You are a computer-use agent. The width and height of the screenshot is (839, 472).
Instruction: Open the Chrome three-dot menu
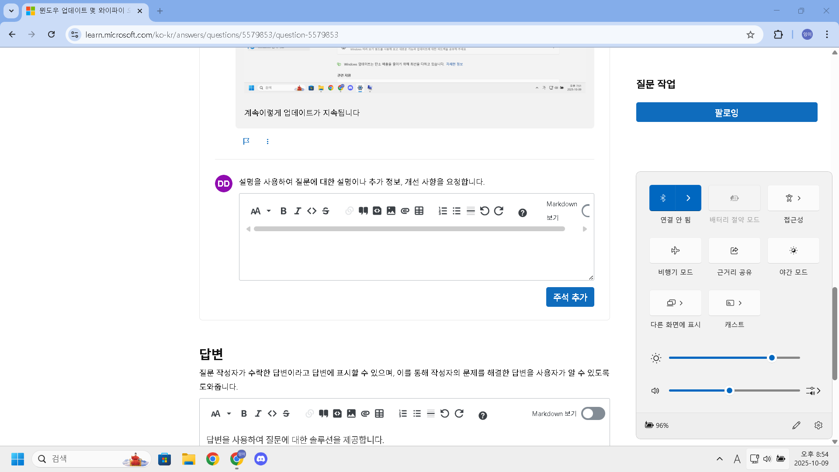(827, 35)
